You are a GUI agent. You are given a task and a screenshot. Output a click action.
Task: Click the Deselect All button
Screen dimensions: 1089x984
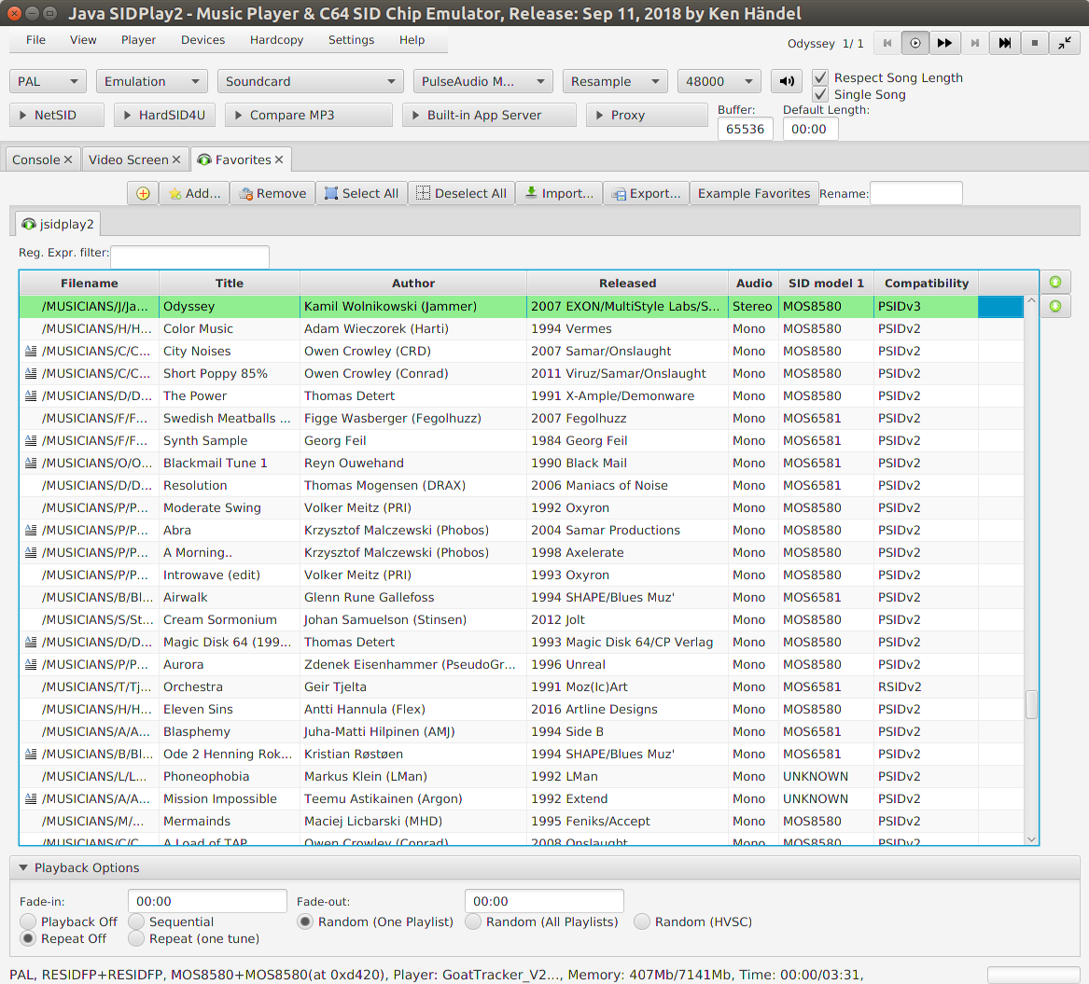(x=461, y=194)
